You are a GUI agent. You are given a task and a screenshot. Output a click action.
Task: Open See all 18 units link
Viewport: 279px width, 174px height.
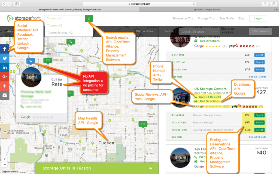click(257, 137)
